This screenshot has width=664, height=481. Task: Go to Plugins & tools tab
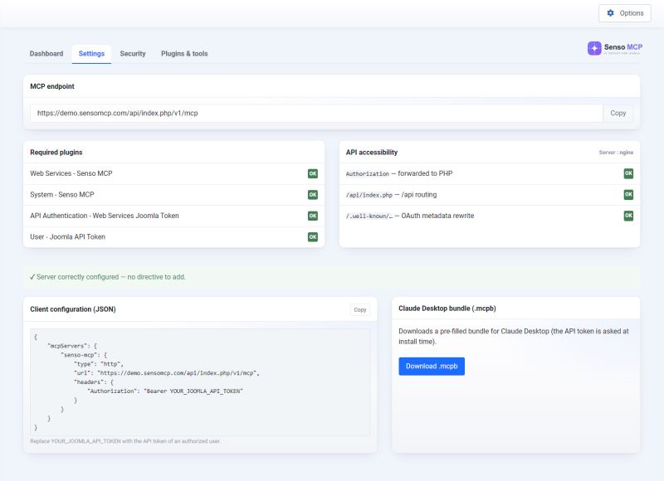[184, 54]
